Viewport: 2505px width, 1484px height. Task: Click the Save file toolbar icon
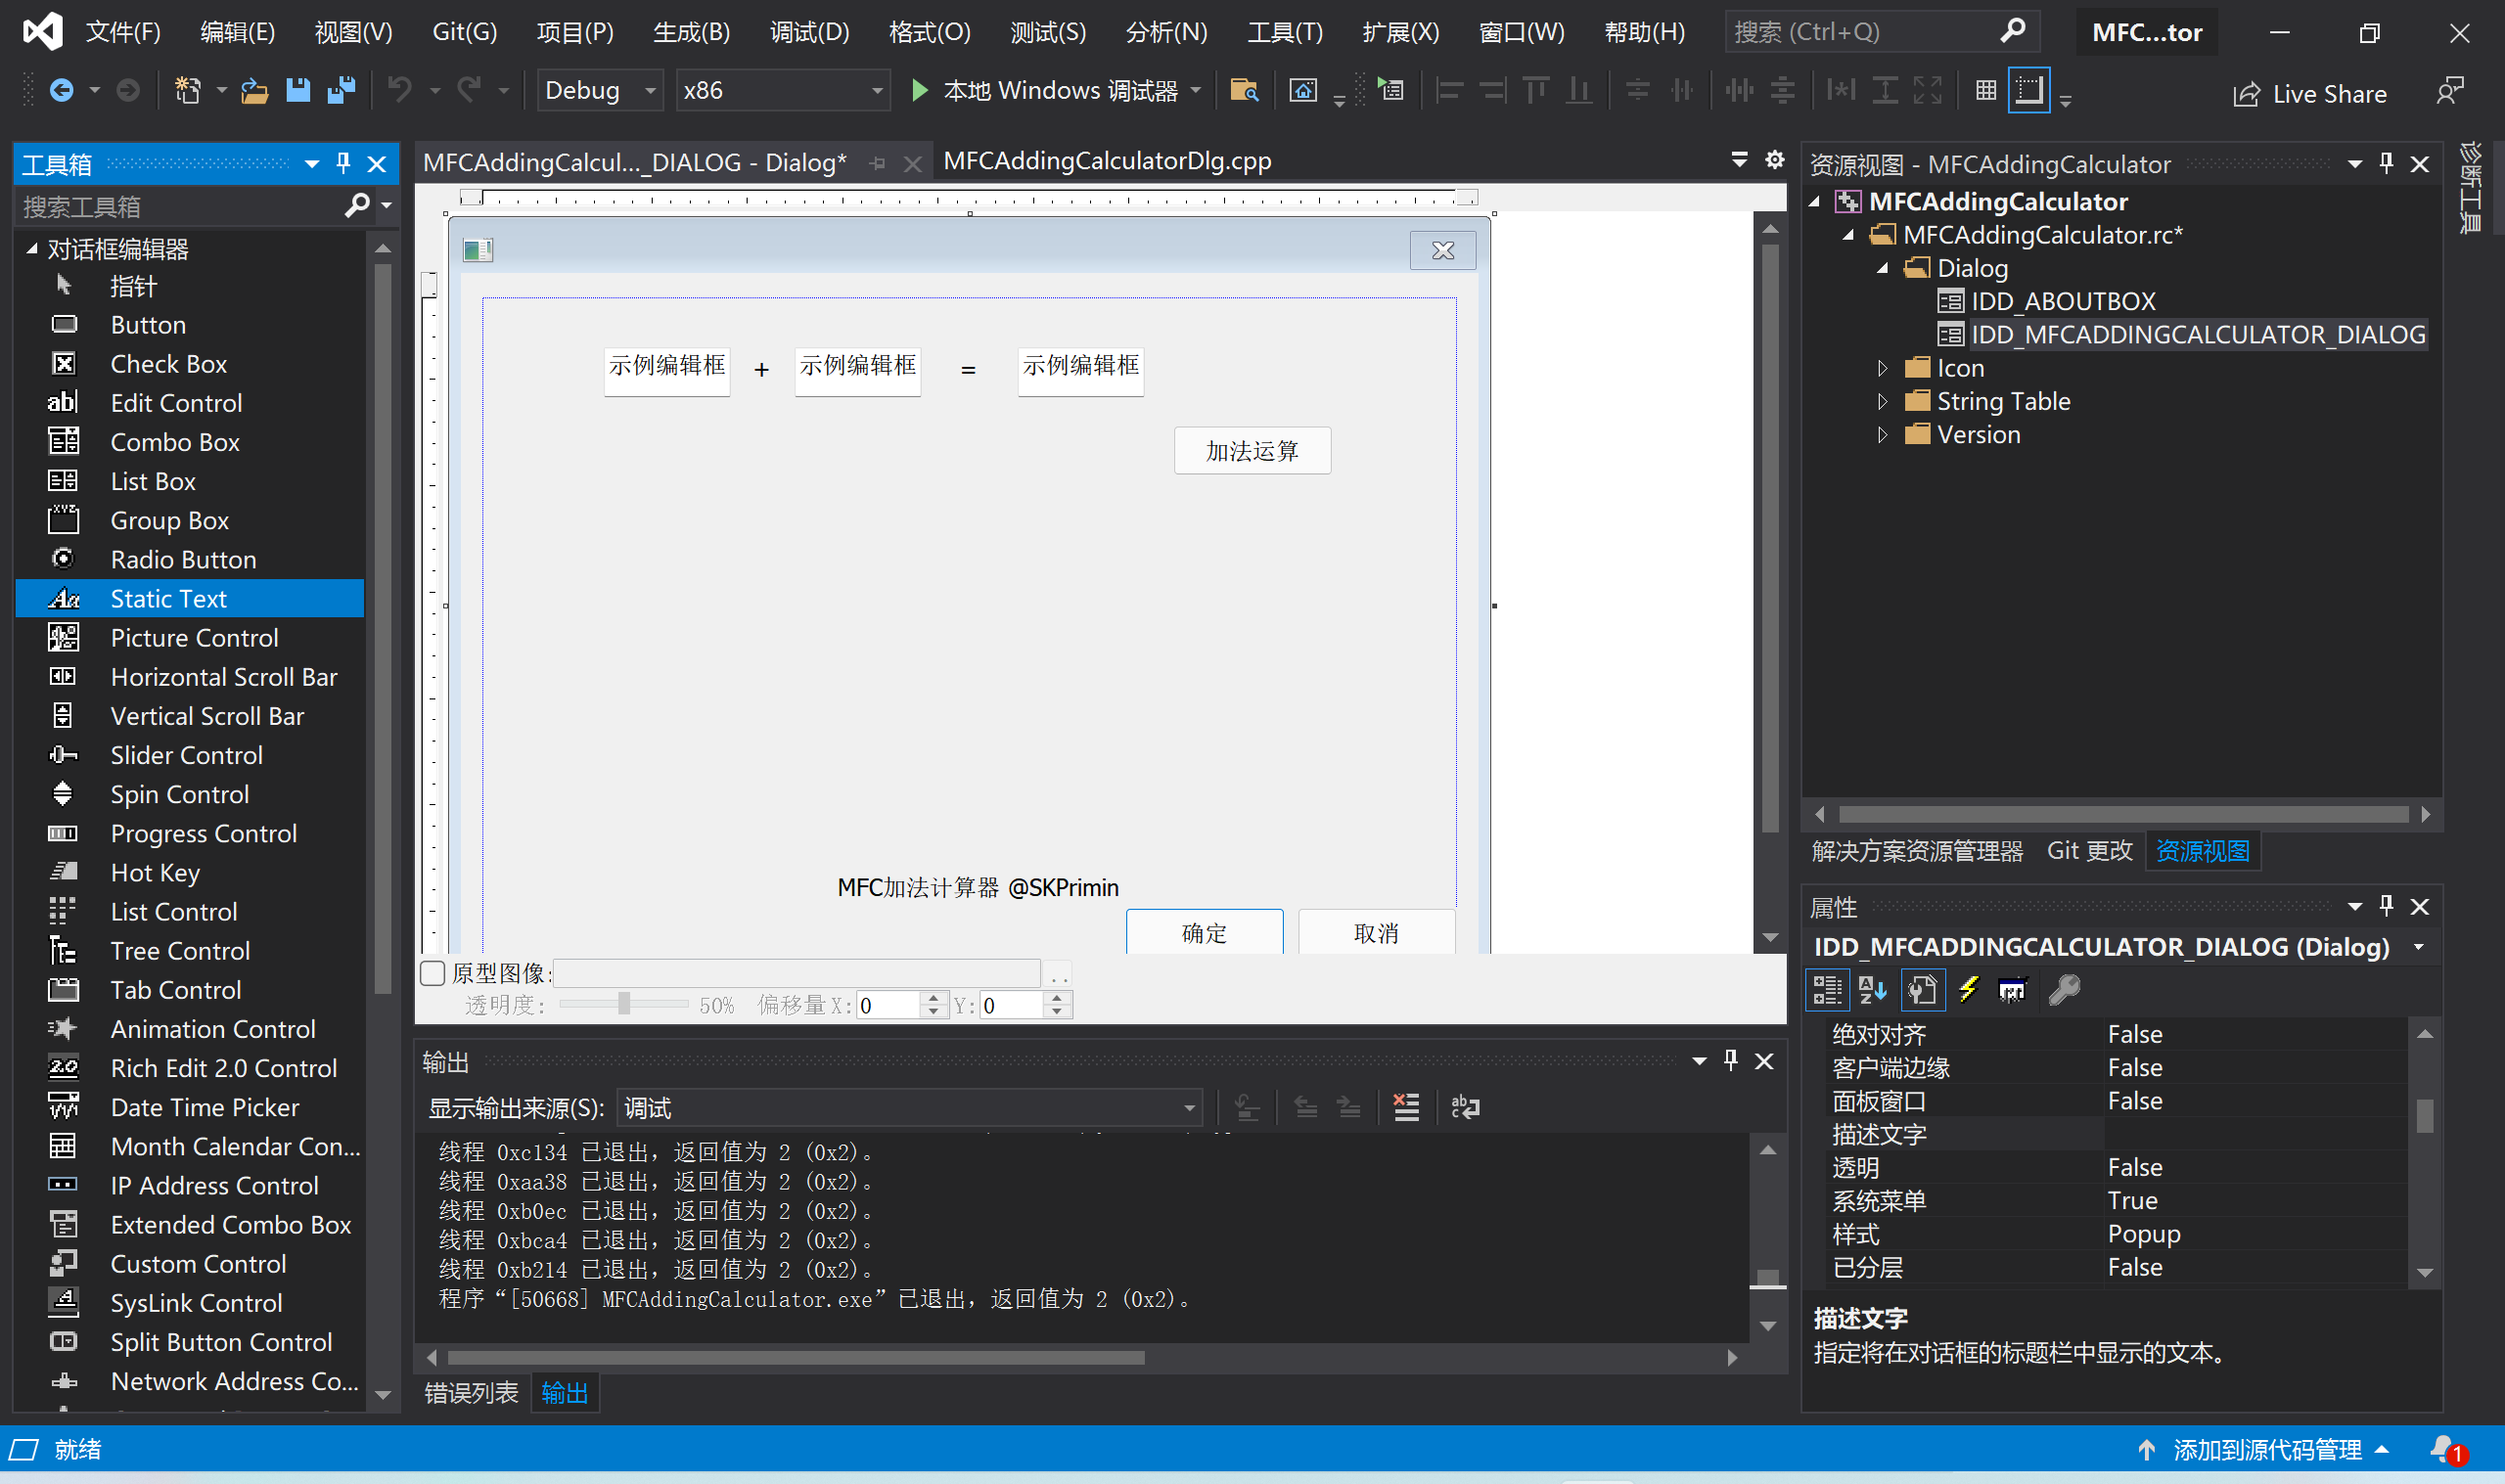pos(298,91)
